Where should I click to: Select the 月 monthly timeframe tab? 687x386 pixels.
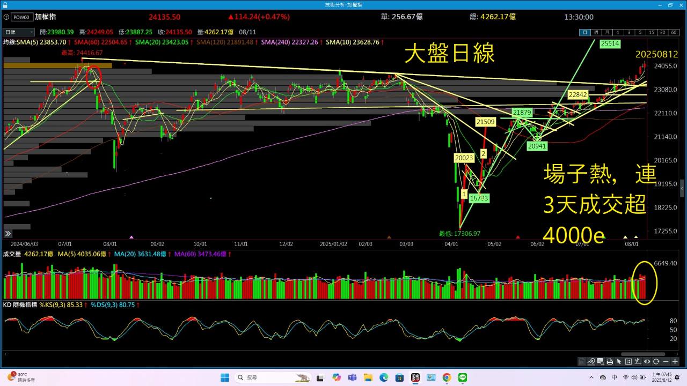click(607, 32)
